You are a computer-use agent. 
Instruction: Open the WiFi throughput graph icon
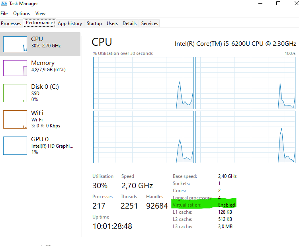[15, 119]
